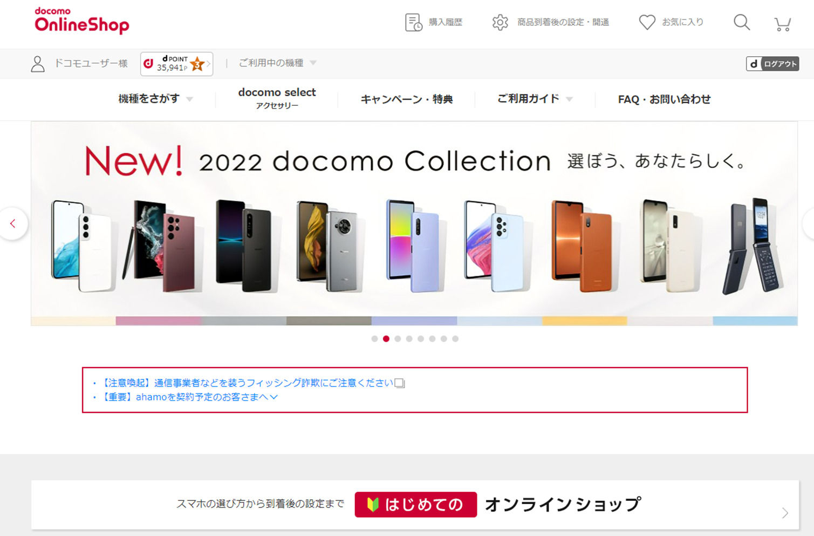
Task: Show previous banner with left arrow
Action: (x=13, y=223)
